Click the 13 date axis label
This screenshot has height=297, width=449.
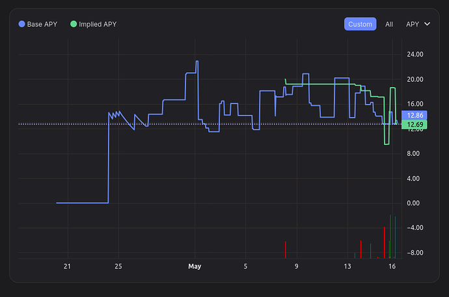(347, 266)
